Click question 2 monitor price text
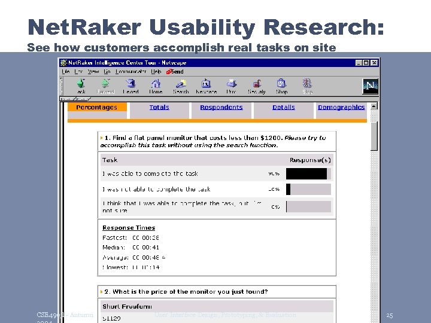 click(186, 292)
